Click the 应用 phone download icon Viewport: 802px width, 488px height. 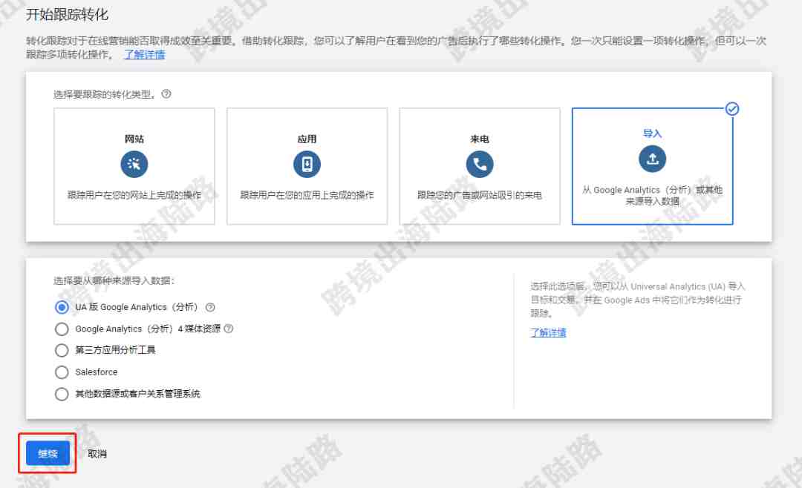[x=307, y=164]
